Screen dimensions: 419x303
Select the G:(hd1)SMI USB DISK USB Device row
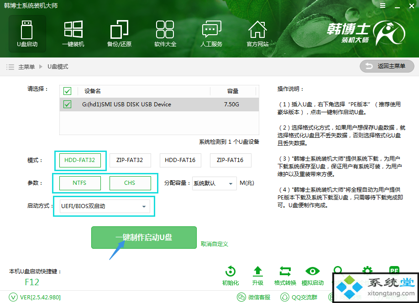click(159, 104)
